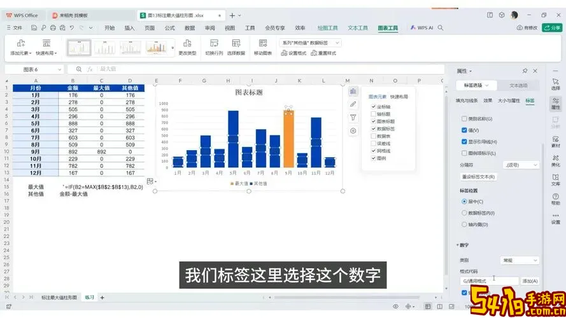Collapse the 数字 section expander
This screenshot has height=318, width=566.
click(x=458, y=245)
